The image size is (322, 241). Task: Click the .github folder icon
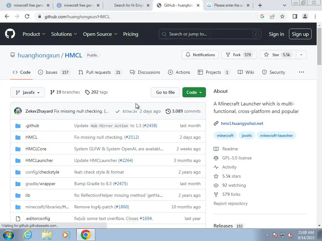click(x=18, y=126)
